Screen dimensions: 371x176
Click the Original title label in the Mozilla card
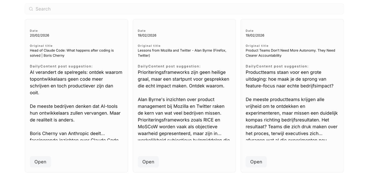coord(149,46)
